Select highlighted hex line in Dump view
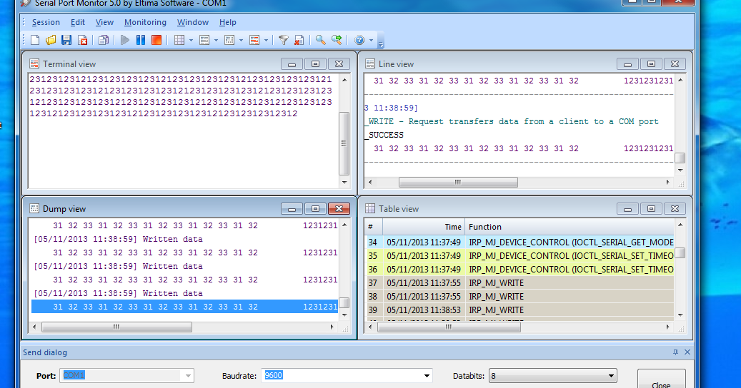741x388 pixels. coord(185,307)
